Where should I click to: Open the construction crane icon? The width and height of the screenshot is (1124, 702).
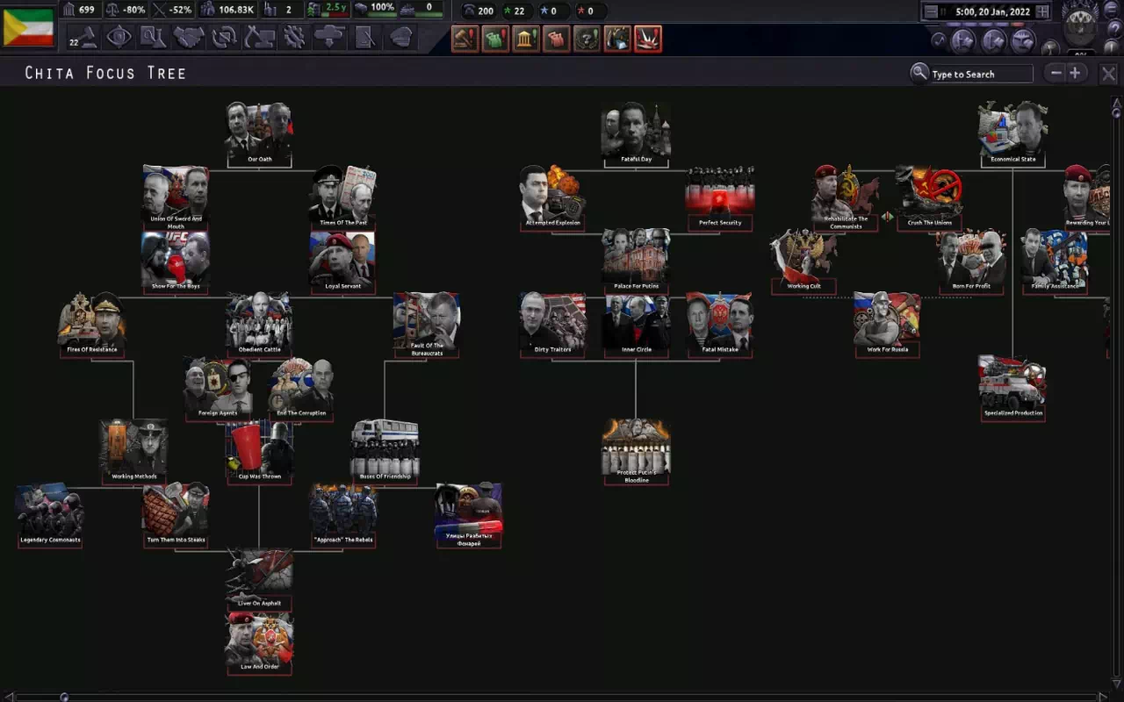258,38
